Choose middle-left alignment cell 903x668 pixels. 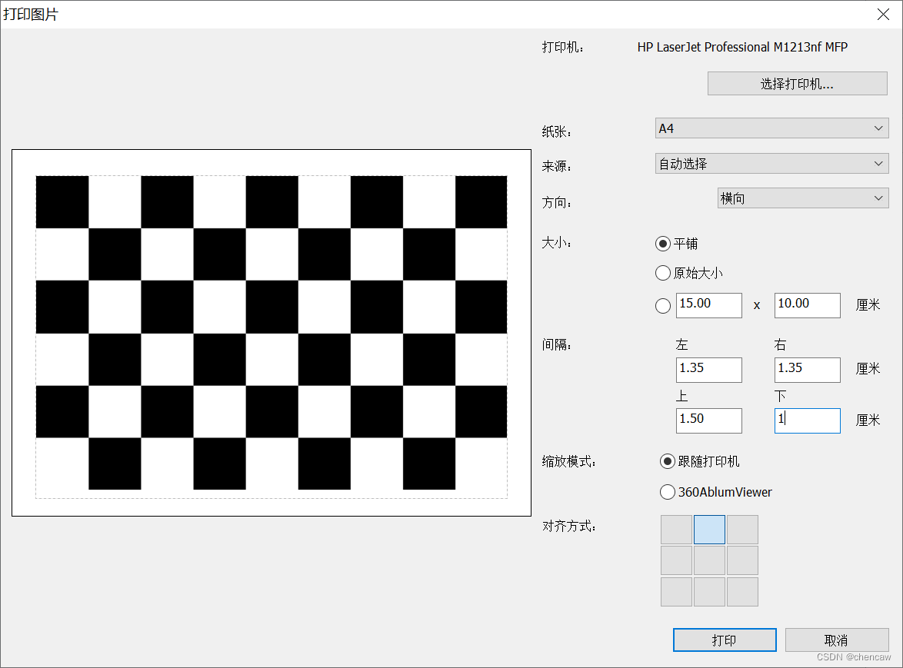coord(676,560)
